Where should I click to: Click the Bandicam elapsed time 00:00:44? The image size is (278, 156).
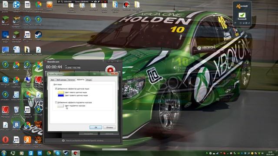54,67
